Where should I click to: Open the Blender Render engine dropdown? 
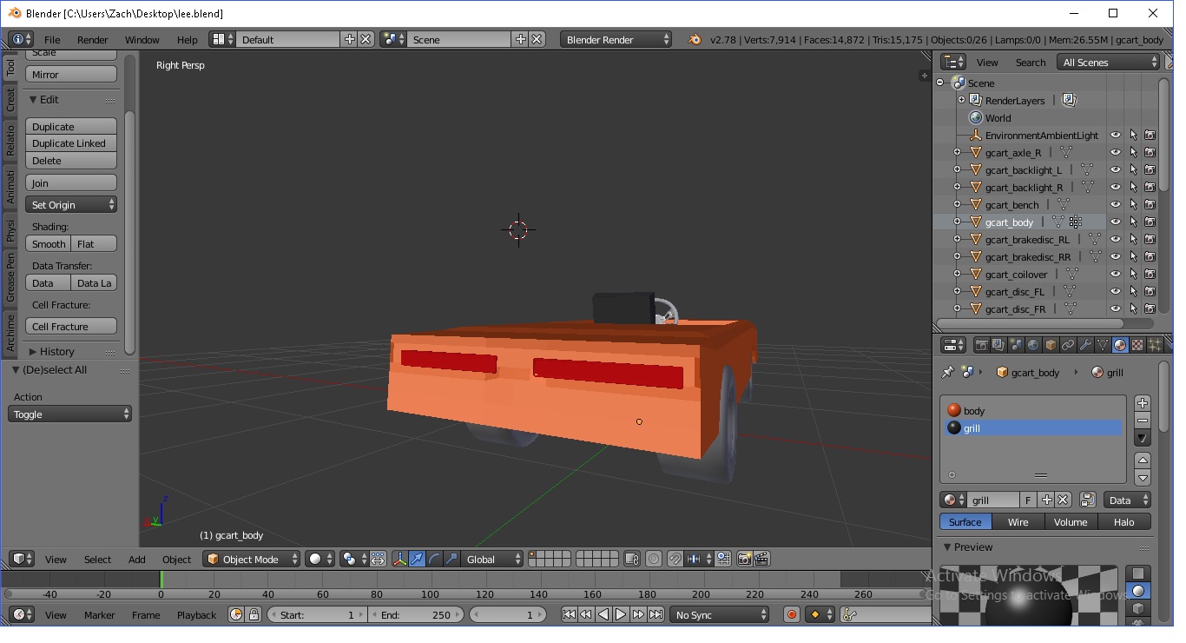(x=616, y=39)
